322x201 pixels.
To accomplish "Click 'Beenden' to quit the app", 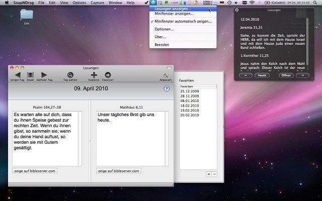I will [162, 45].
